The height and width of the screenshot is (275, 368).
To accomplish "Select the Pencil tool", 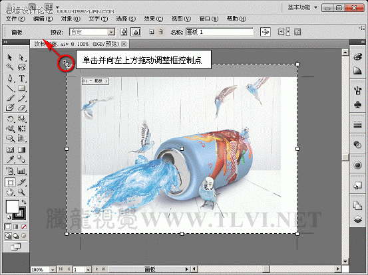I will [x=21, y=98].
